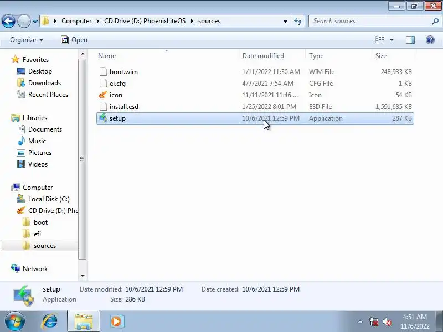443x332 pixels.
Task: Click the WIM File type cell
Action: tap(322, 72)
